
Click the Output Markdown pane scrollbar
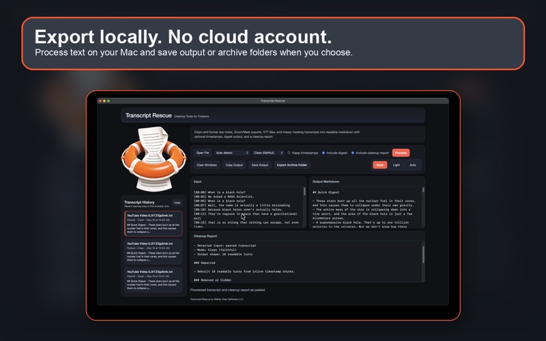click(423, 190)
